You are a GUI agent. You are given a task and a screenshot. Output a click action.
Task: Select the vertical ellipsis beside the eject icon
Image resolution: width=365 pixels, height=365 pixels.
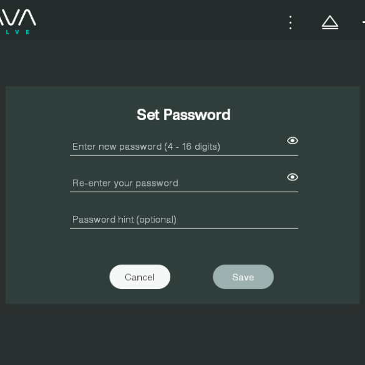[290, 22]
